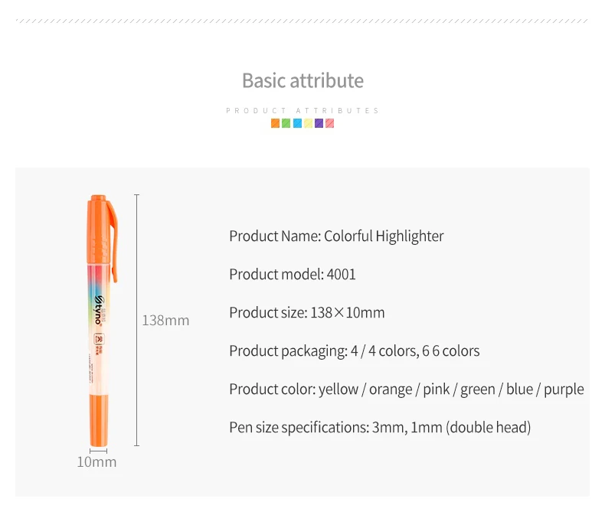Click the Product color list text

coord(407,389)
